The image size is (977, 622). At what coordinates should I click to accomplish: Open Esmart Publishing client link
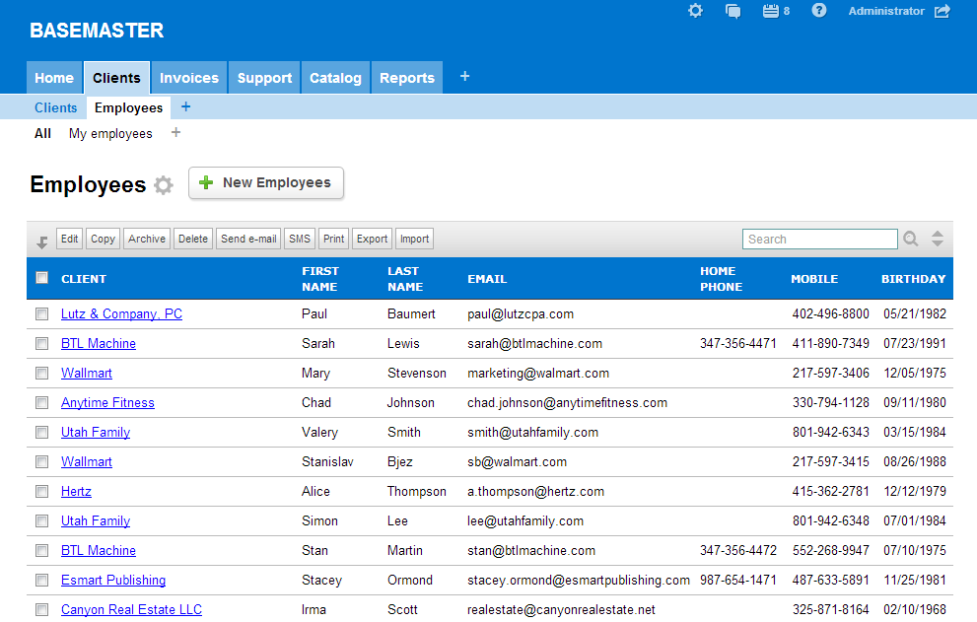click(x=113, y=581)
